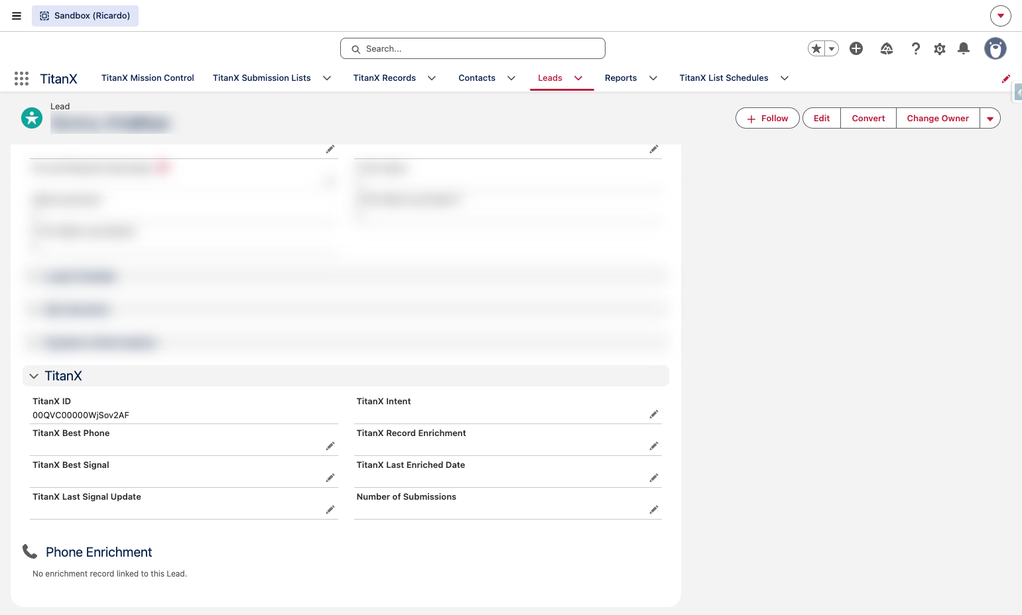The image size is (1022, 615).
Task: Open the Notifications bell icon
Action: click(964, 48)
